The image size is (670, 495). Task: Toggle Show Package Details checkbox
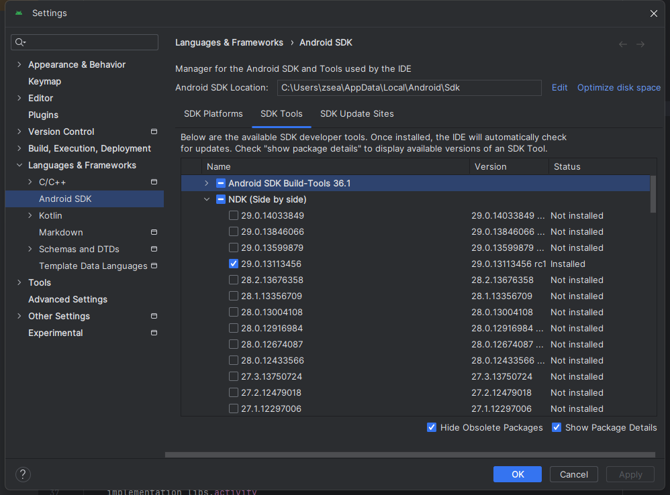coord(557,427)
